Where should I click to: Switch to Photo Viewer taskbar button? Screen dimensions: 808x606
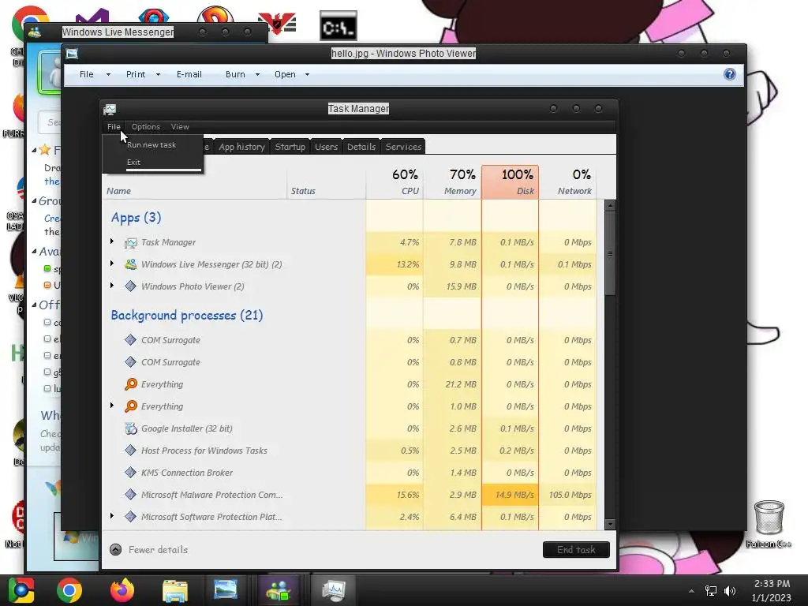pyautogui.click(x=225, y=590)
